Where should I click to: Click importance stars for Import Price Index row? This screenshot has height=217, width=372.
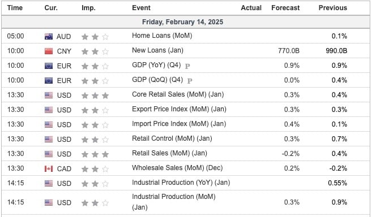tap(95, 125)
